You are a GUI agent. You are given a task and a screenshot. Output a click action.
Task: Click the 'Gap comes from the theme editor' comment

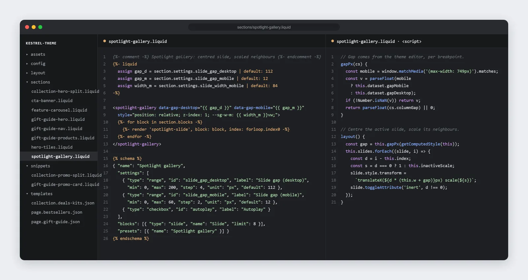(x=402, y=57)
